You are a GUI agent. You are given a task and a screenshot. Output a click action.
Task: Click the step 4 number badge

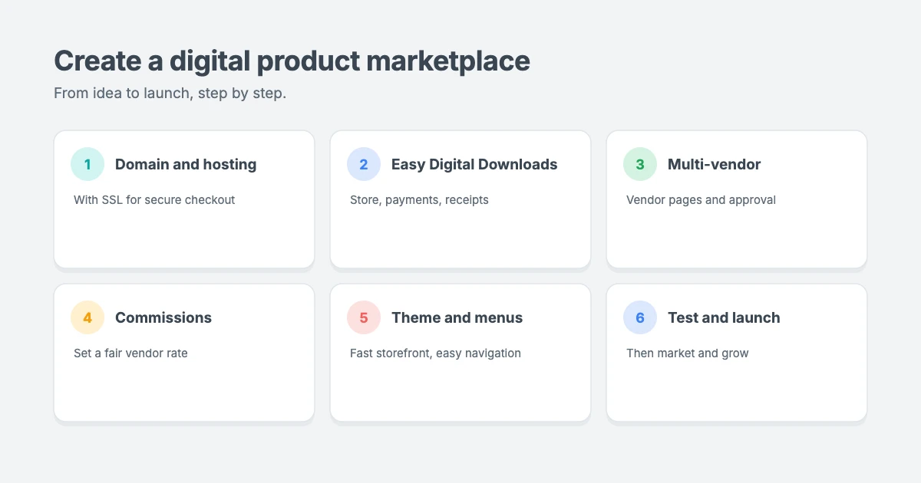coord(87,317)
